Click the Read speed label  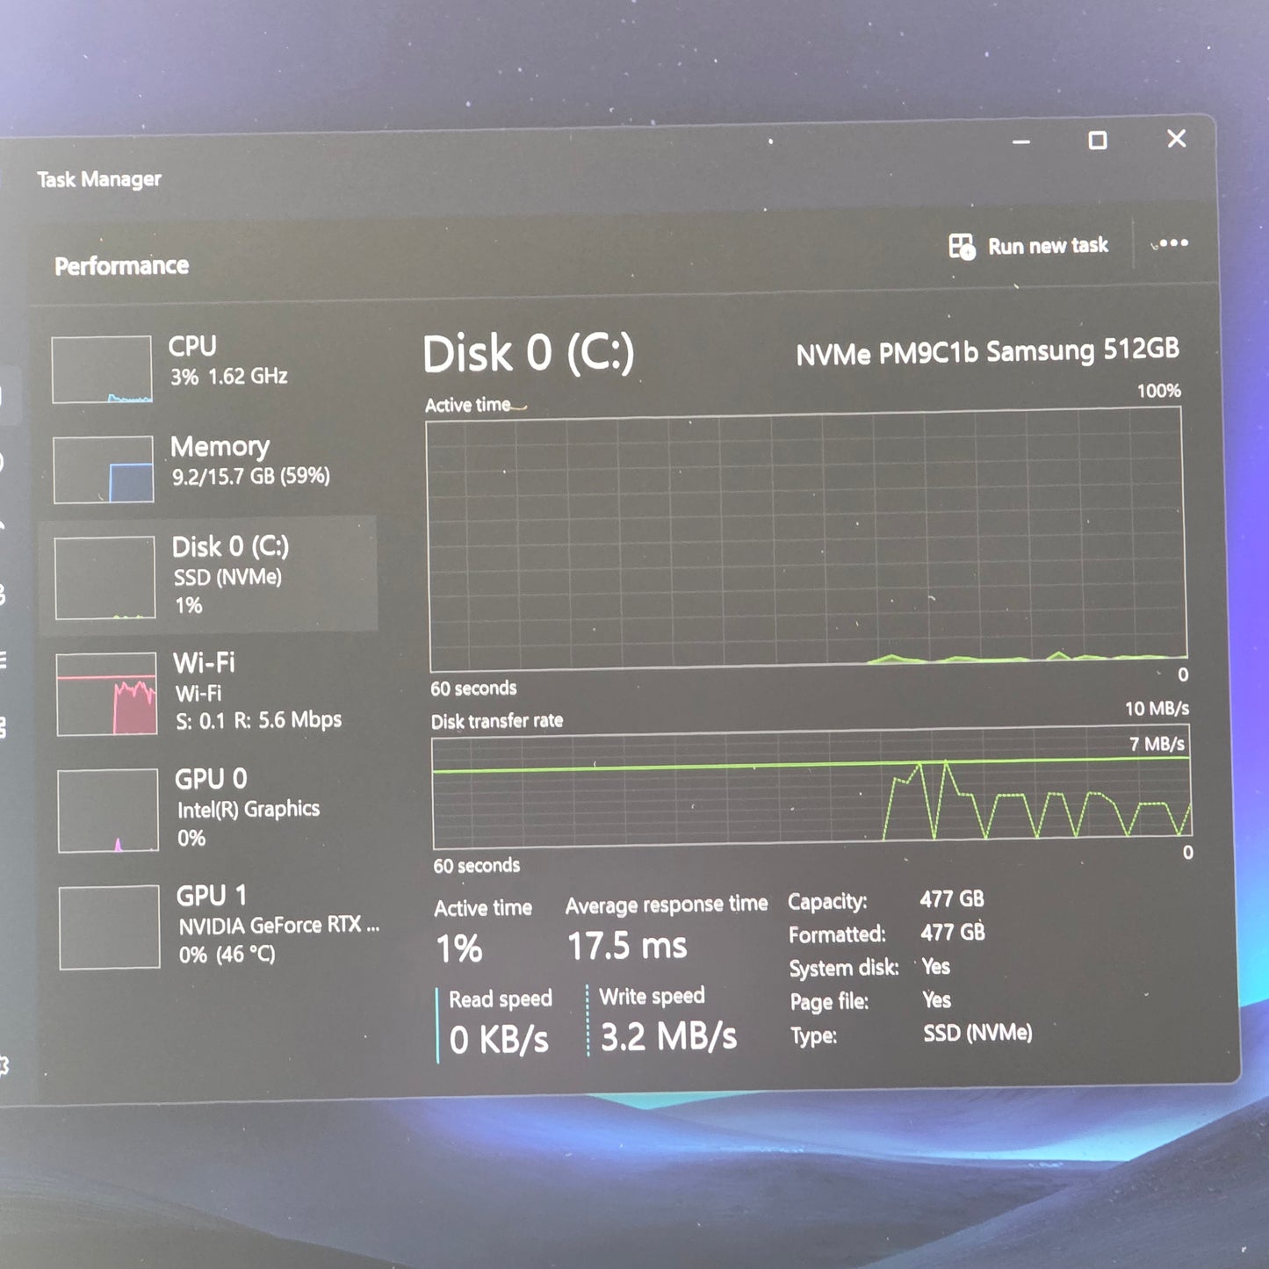click(x=501, y=999)
